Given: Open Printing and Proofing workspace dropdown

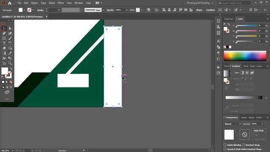Looking at the screenshot, I should coord(200,3).
